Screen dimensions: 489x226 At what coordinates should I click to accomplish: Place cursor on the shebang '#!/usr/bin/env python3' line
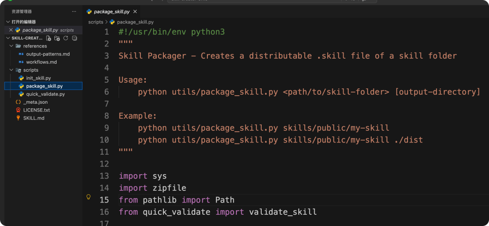pos(172,32)
